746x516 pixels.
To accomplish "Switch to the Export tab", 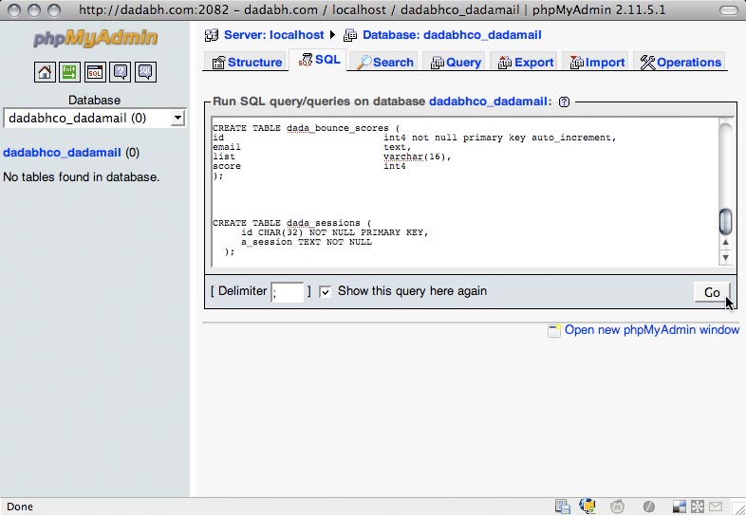I will [x=525, y=63].
